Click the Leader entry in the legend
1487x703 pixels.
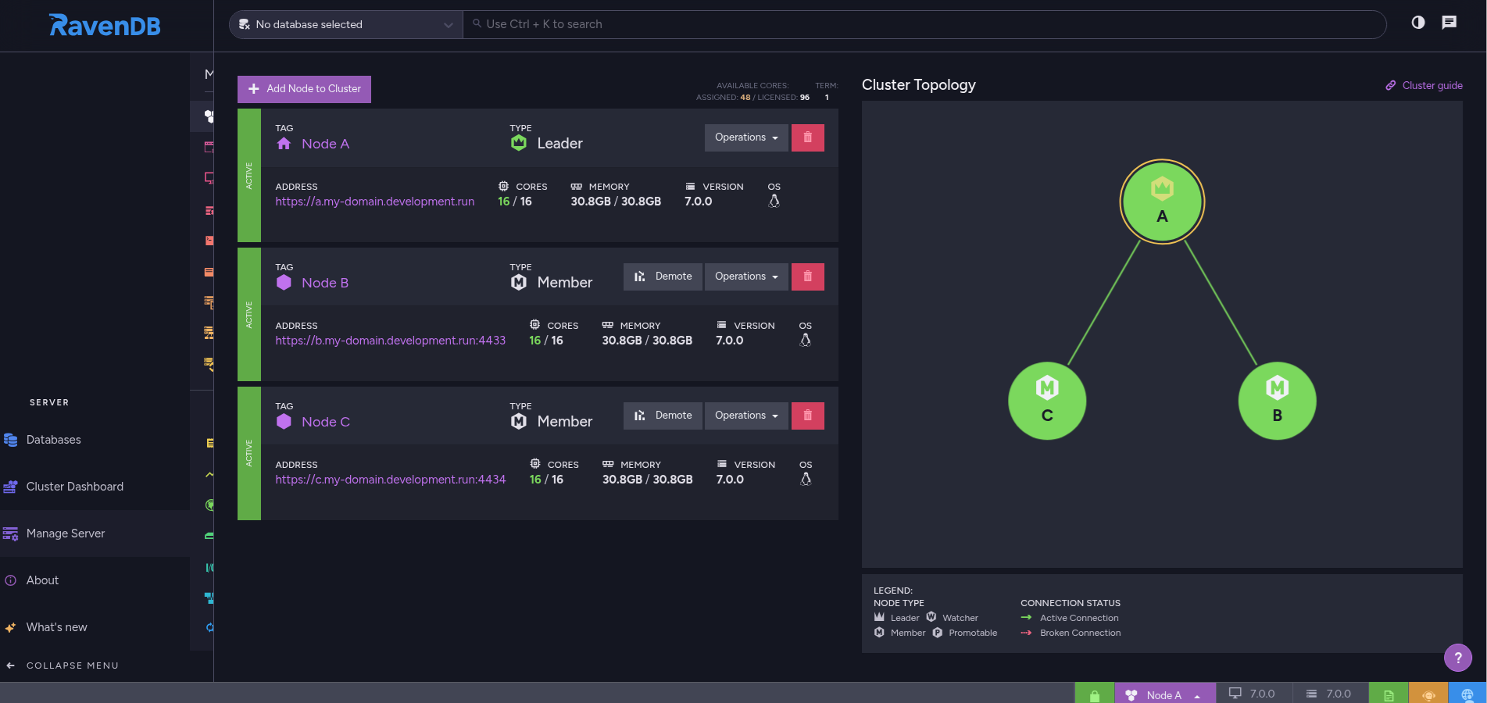click(896, 618)
